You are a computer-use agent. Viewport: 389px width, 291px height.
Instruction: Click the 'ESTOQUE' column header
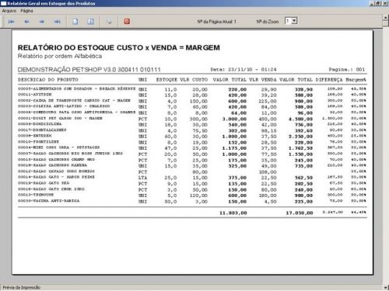tap(166, 80)
